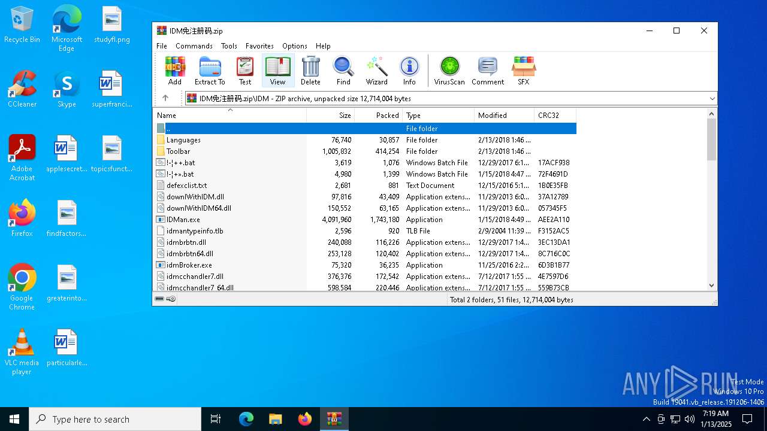Show hidden system tray icons
The image size is (767, 431).
click(x=646, y=419)
